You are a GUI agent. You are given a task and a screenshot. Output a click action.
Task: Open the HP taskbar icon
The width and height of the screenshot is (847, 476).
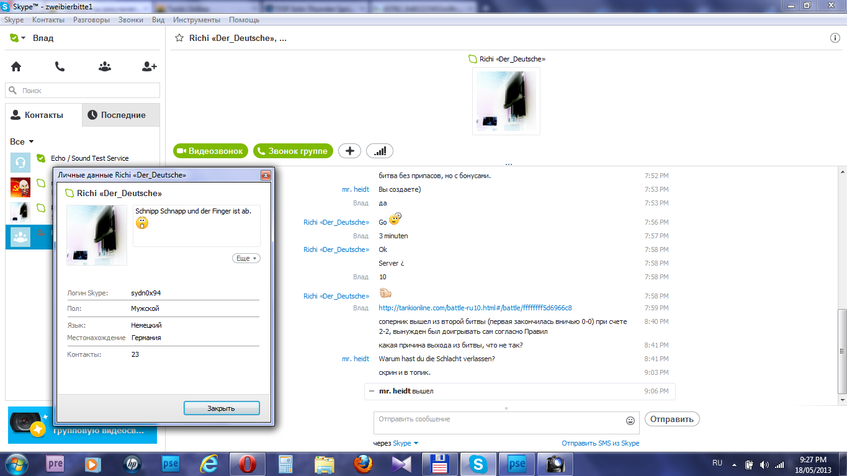click(132, 464)
